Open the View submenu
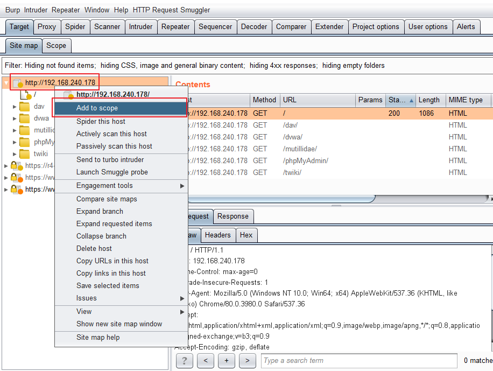 (121, 312)
